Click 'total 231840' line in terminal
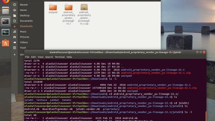 coord(34,82)
